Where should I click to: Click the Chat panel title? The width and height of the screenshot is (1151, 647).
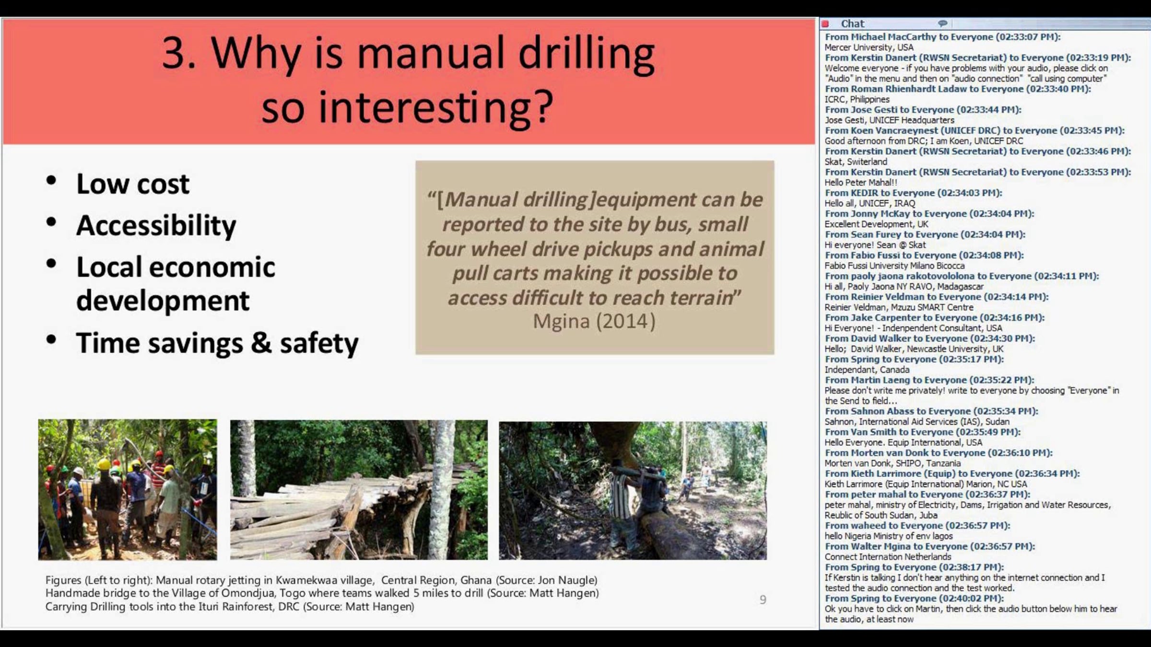tap(852, 23)
